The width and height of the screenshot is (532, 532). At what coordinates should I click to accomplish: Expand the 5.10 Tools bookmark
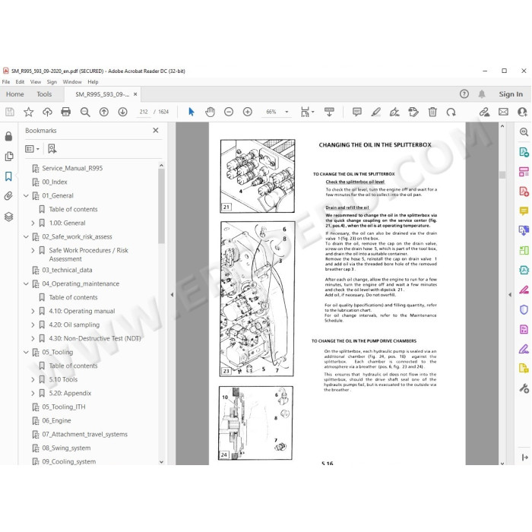click(x=33, y=379)
